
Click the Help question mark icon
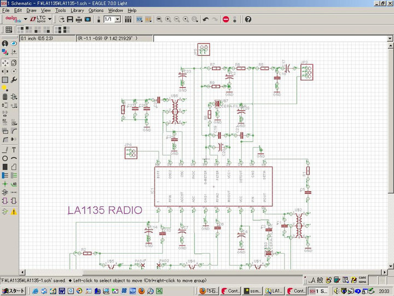(x=248, y=19)
